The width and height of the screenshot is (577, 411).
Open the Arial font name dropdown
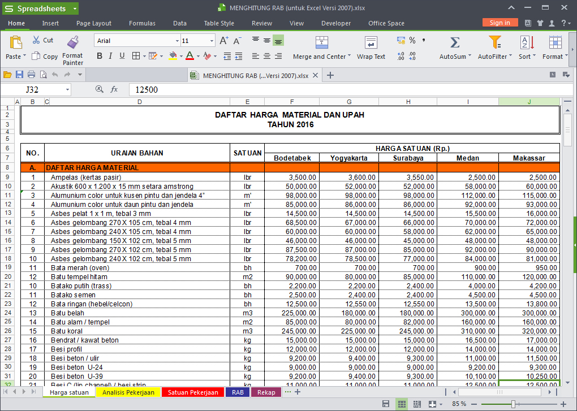click(176, 41)
